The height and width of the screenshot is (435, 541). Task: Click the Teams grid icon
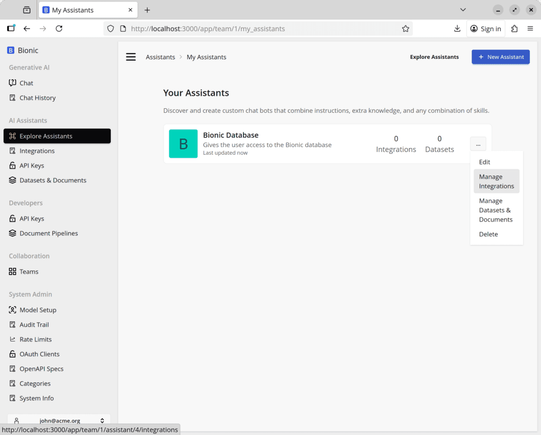13,272
